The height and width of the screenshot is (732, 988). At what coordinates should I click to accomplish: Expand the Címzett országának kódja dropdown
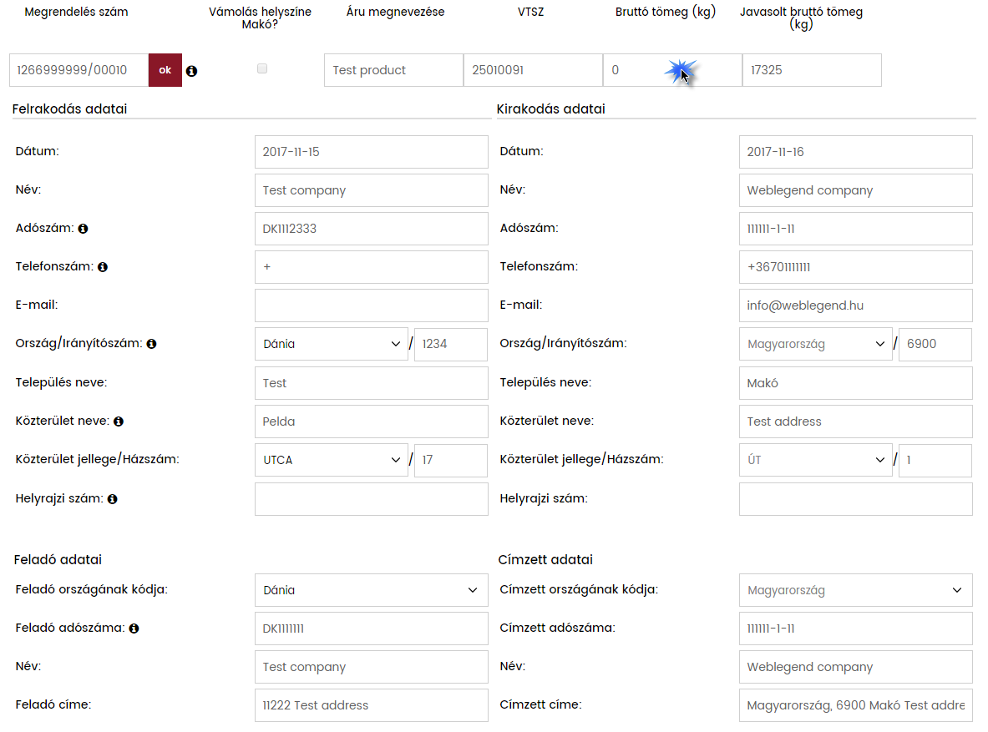pyautogui.click(x=855, y=590)
